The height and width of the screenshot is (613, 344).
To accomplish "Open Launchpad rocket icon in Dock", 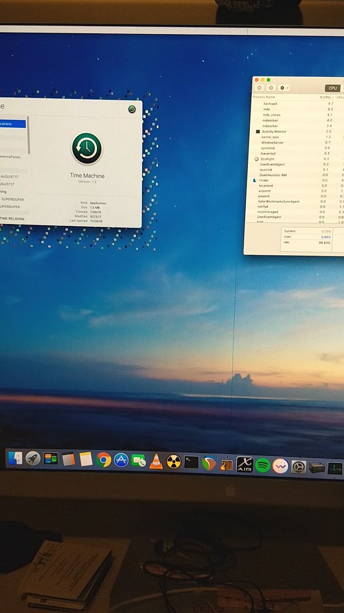I will pyautogui.click(x=33, y=458).
